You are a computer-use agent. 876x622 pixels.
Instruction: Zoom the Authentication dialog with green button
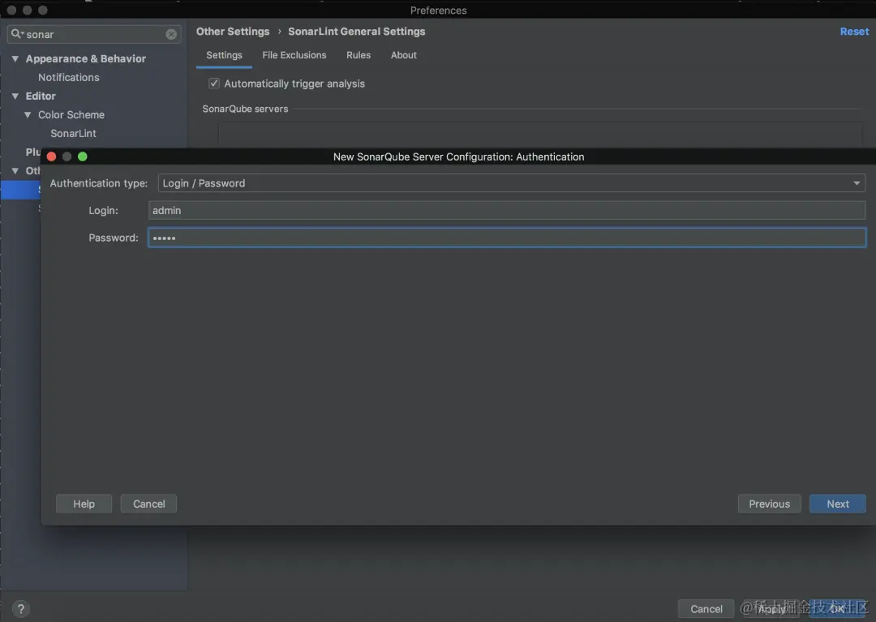coord(83,157)
